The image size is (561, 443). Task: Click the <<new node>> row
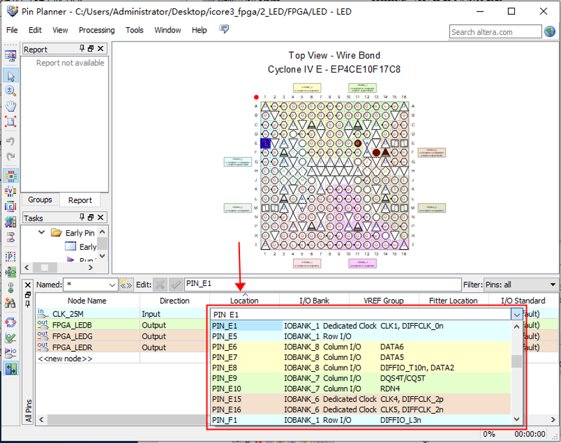(x=65, y=358)
